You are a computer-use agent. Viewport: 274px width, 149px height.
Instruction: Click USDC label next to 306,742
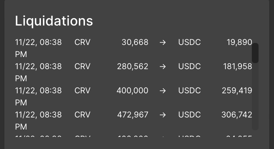(189, 115)
